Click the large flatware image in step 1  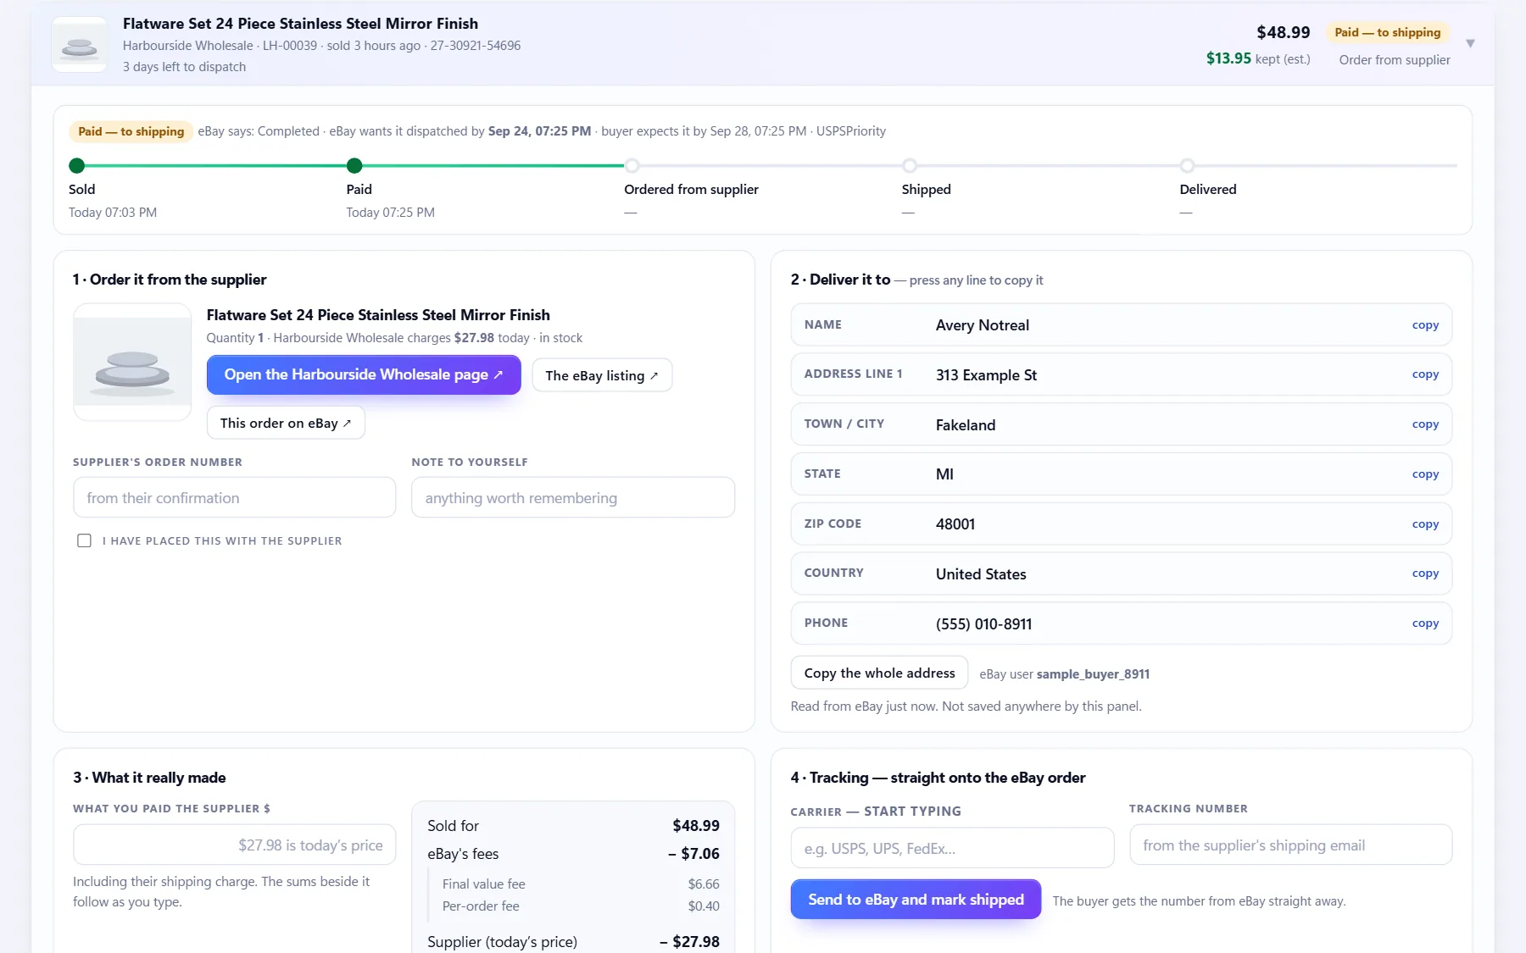[x=132, y=363]
